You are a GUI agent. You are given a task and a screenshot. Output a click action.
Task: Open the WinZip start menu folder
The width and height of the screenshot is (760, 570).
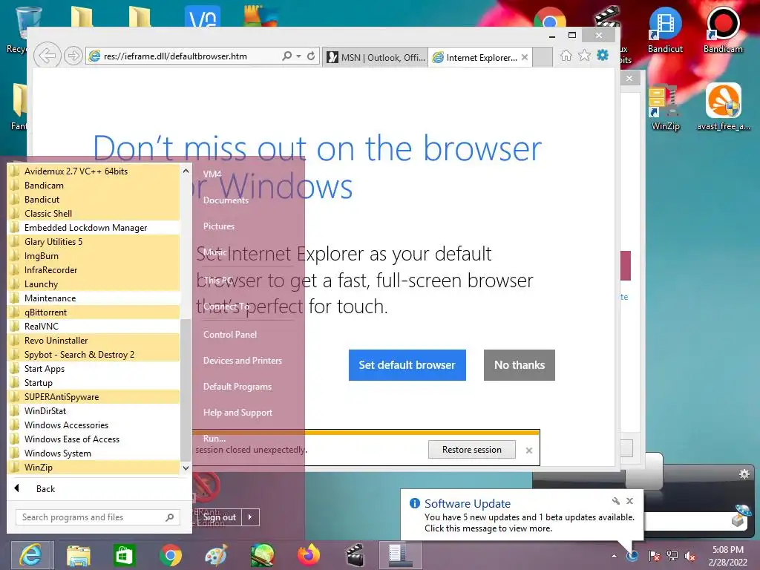[x=94, y=468]
